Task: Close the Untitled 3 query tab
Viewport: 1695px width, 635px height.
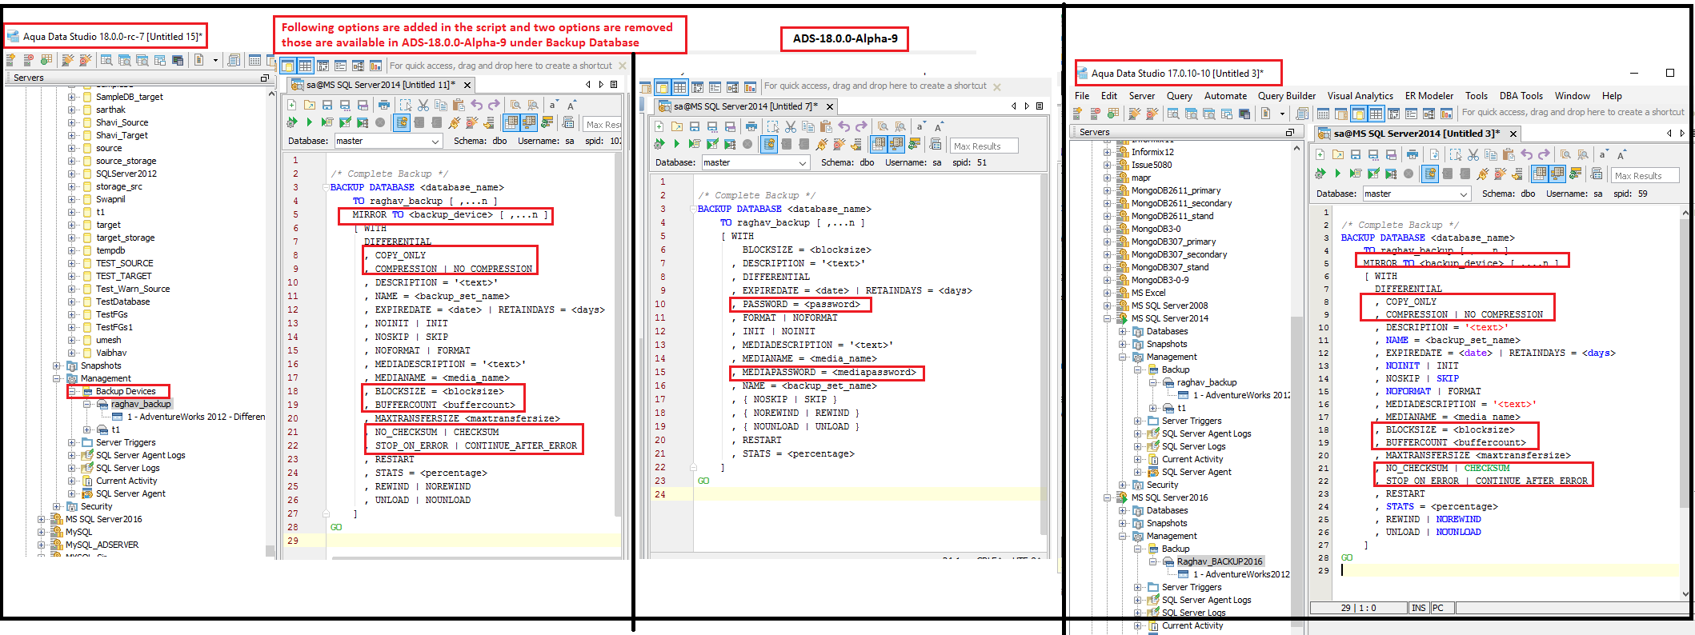Action: (1513, 134)
